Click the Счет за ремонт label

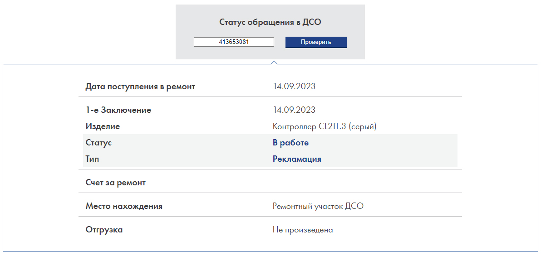point(116,183)
